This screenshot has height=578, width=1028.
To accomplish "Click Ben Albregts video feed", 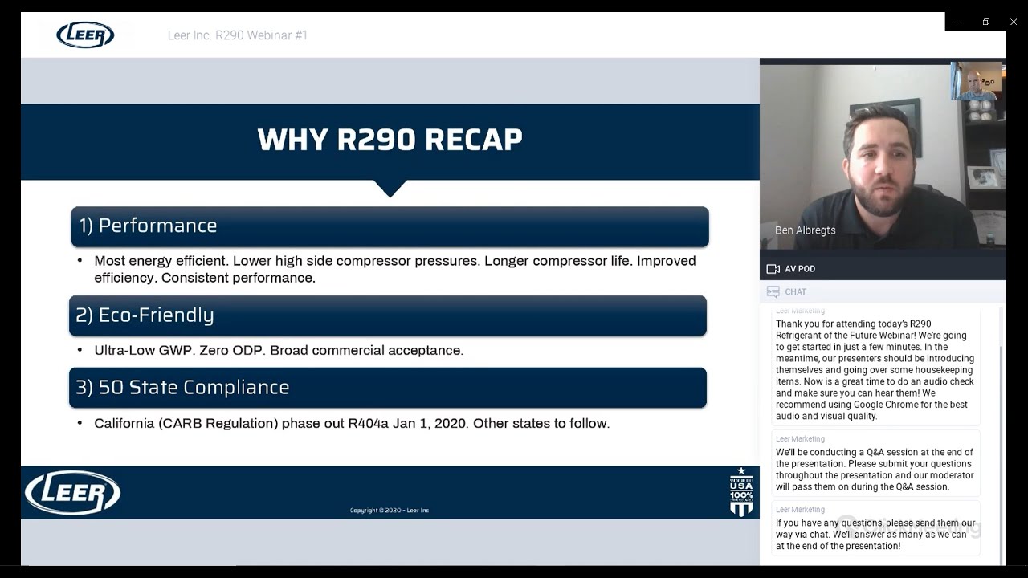I will pyautogui.click(x=883, y=157).
